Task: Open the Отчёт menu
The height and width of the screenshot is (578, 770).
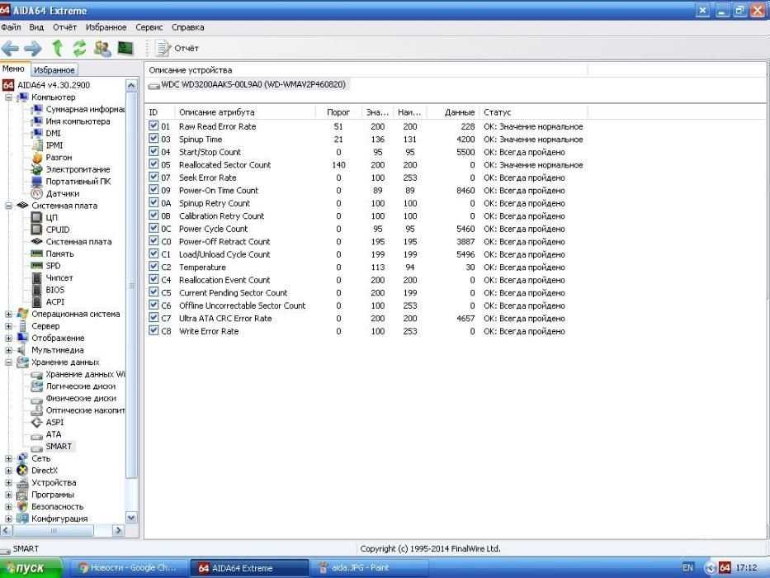Action: [x=65, y=27]
